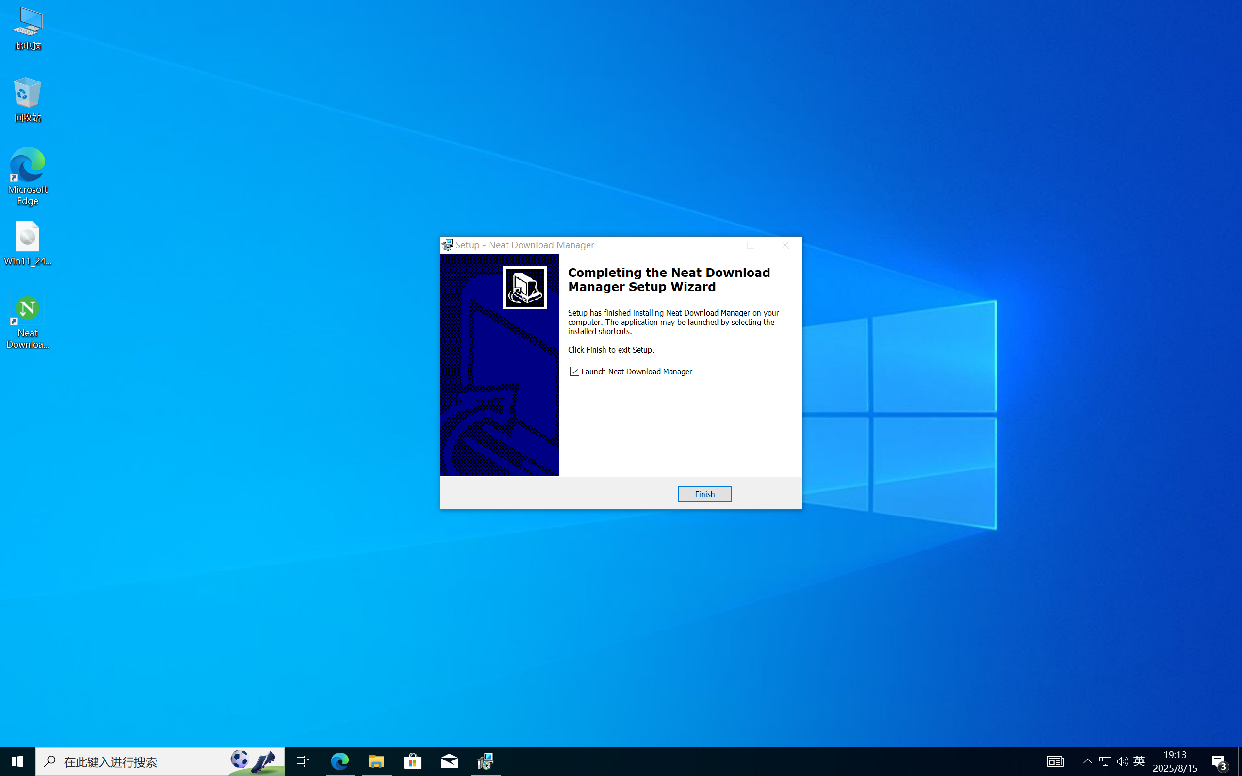1242x776 pixels.
Task: Click the Setup installer taskbar icon
Action: tap(486, 761)
